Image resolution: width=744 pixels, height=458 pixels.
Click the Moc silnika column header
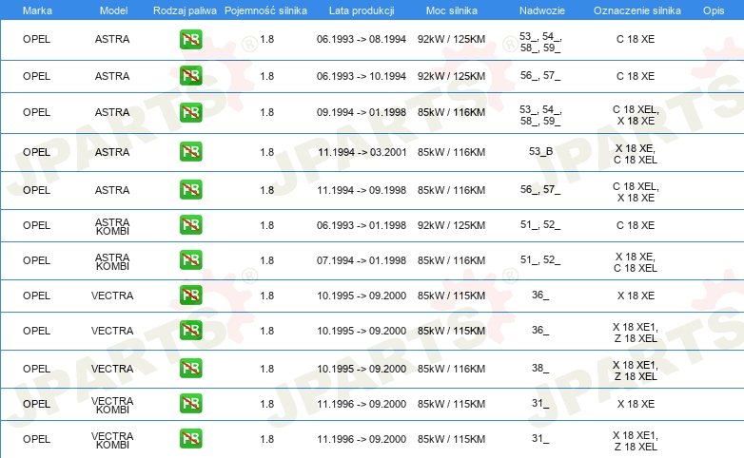pos(452,10)
